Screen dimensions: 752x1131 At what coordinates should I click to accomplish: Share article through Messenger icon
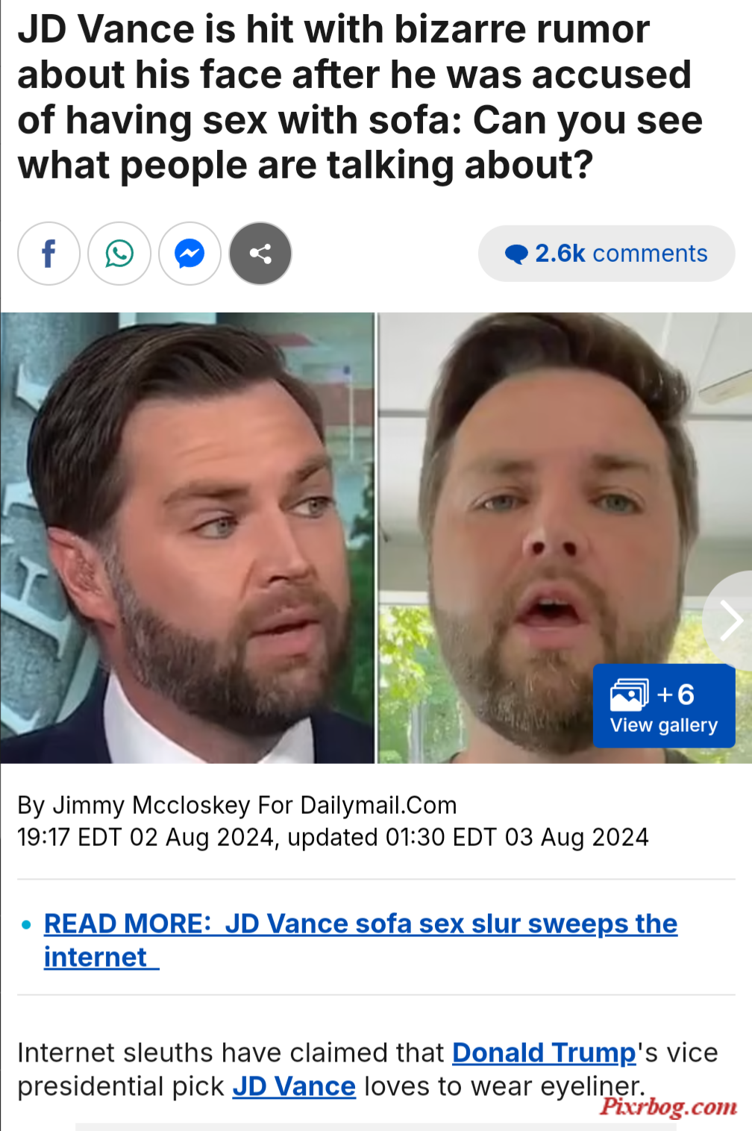point(189,254)
